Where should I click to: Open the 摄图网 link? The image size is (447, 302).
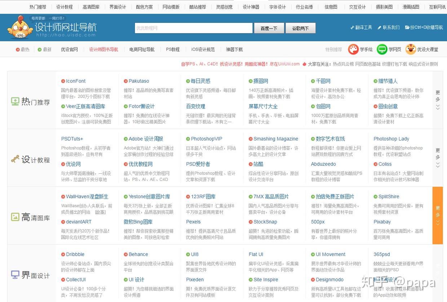[x=261, y=81]
